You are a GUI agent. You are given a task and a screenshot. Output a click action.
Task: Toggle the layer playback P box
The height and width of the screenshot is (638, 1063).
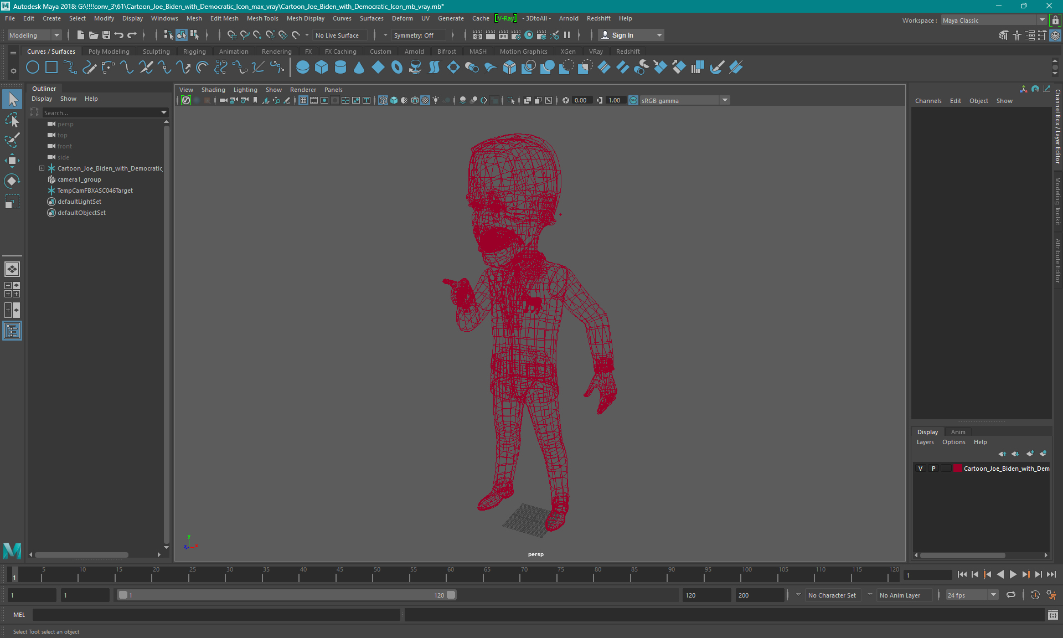(933, 469)
